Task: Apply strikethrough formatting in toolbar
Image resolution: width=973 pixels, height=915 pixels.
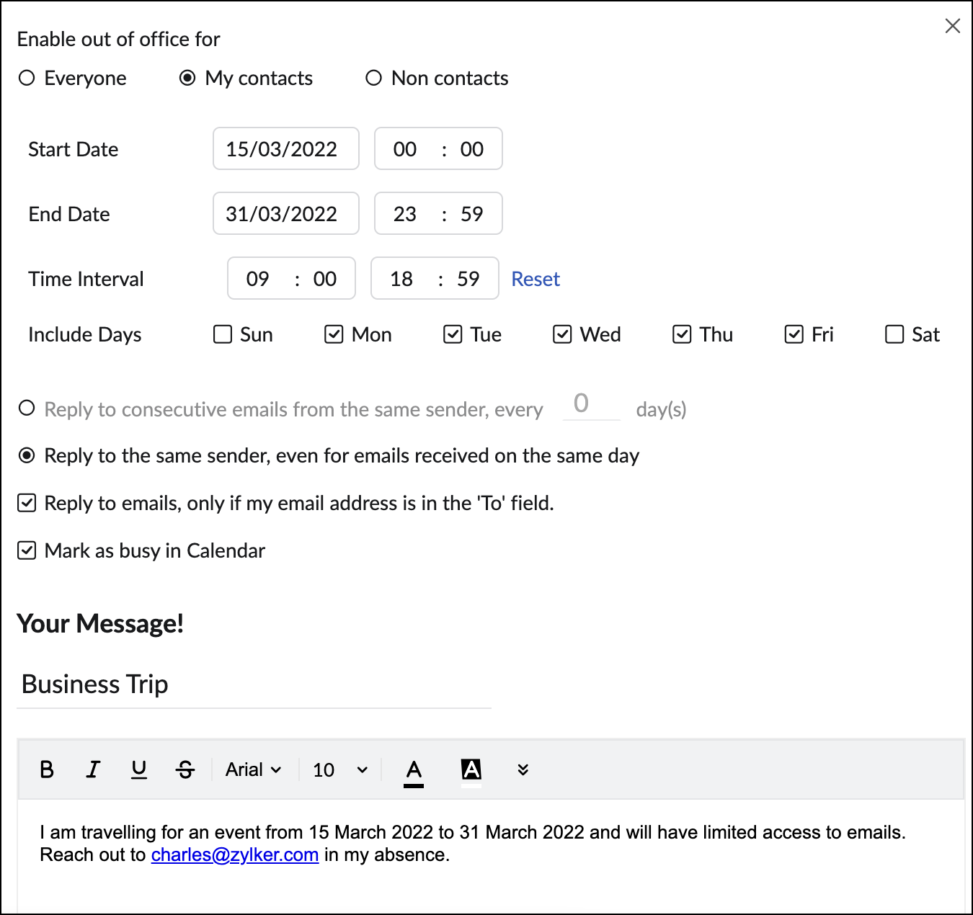Action: pos(185,769)
